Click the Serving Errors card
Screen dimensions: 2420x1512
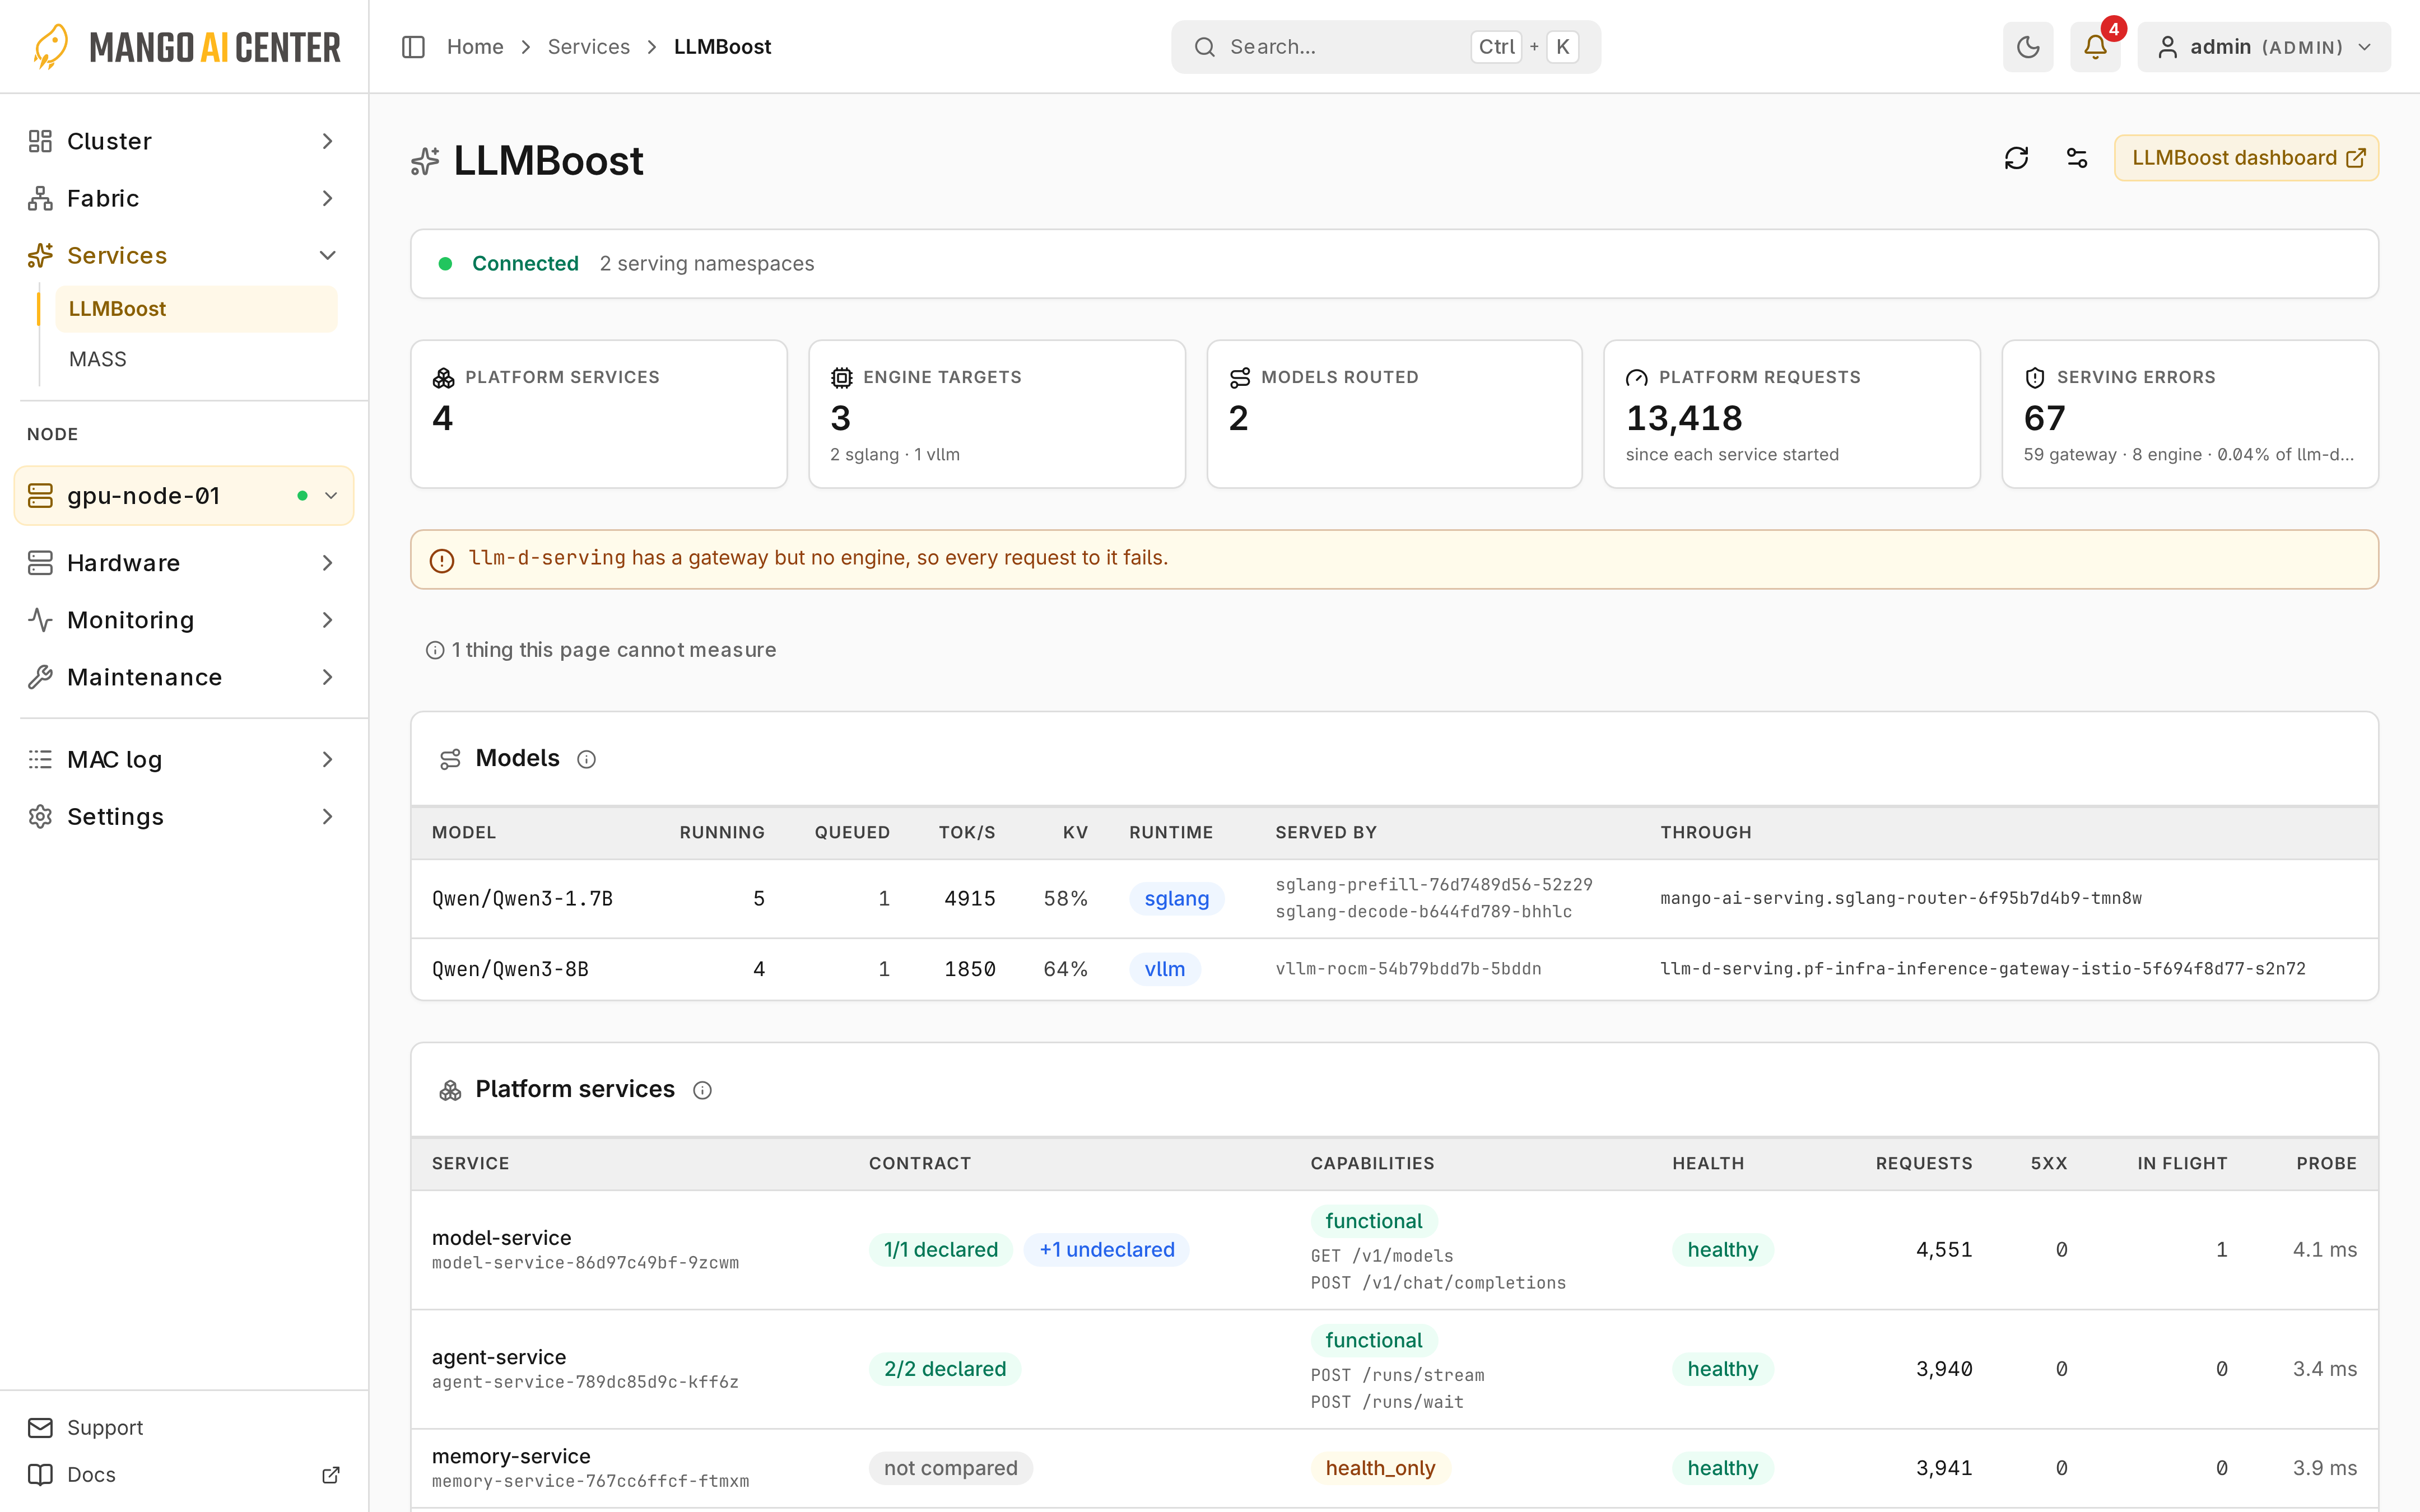(x=2189, y=414)
